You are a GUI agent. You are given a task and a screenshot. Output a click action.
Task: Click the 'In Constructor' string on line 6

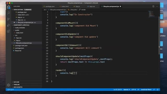point(82,15)
